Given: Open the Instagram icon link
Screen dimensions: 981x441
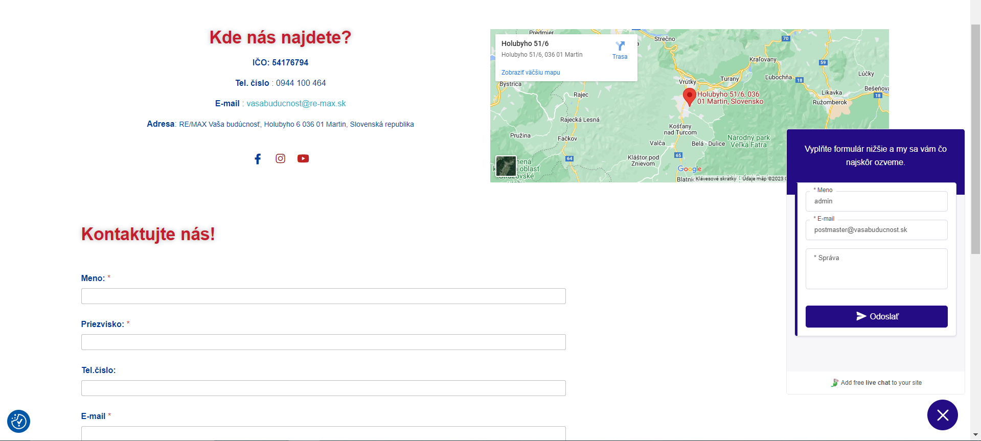Looking at the screenshot, I should coord(280,158).
